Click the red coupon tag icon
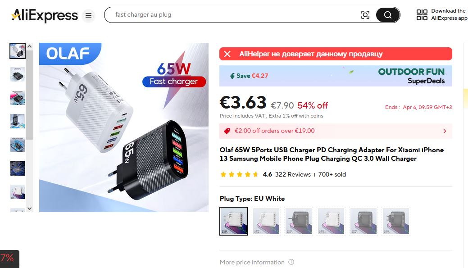Screen dimensions: 468x268 (227, 131)
